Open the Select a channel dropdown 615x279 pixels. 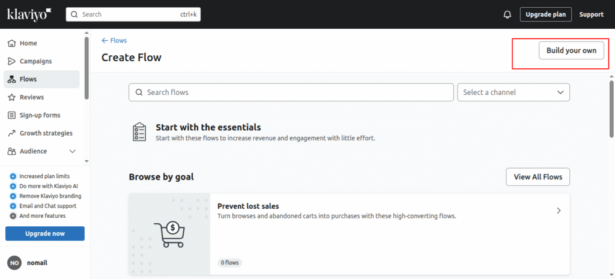514,92
